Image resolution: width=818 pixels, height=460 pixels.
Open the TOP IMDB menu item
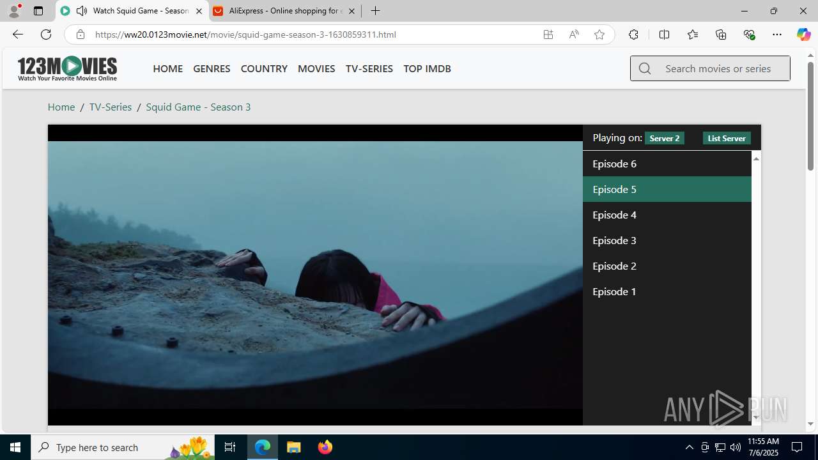click(427, 68)
